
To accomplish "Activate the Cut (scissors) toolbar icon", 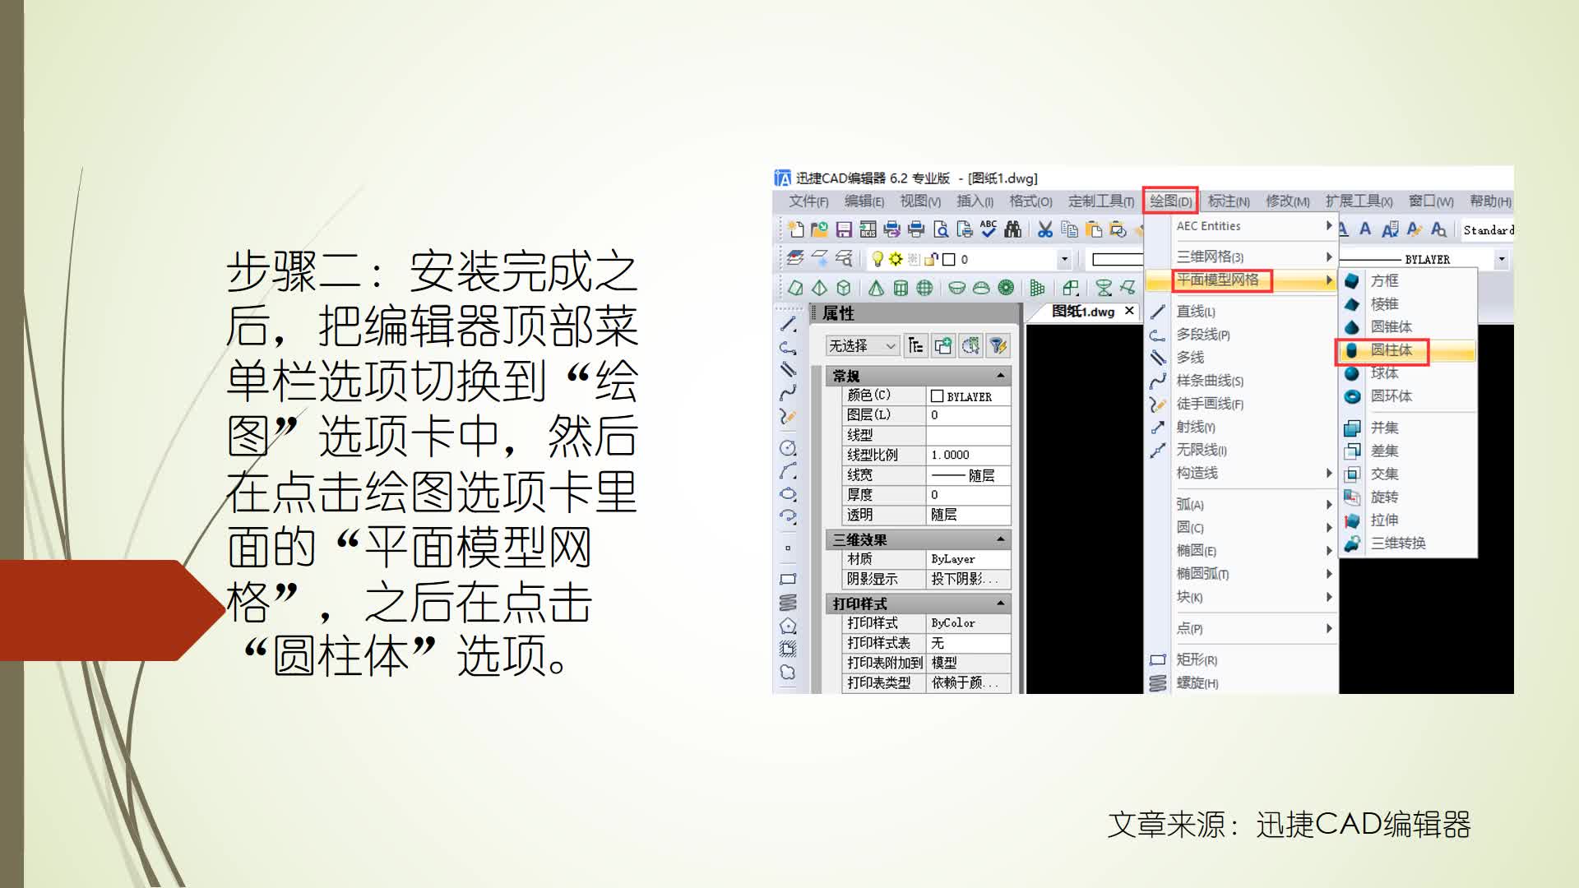I will [x=1046, y=229].
